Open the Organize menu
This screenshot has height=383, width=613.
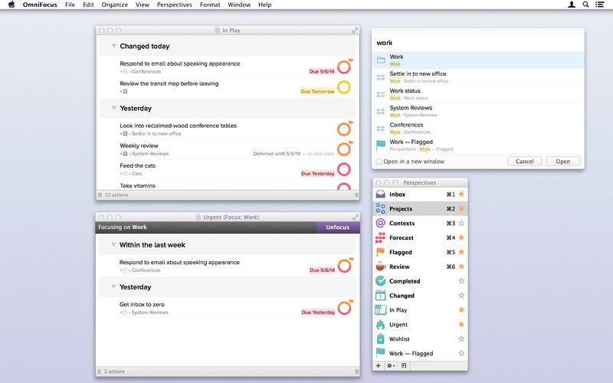point(115,5)
